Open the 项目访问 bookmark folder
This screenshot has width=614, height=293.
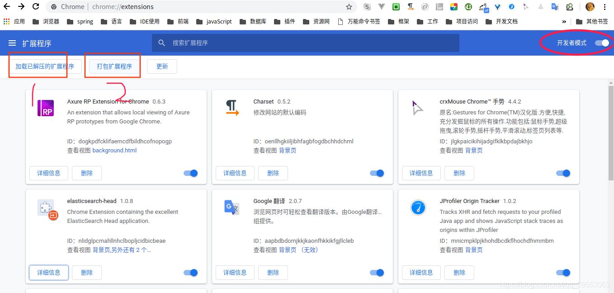(462, 21)
